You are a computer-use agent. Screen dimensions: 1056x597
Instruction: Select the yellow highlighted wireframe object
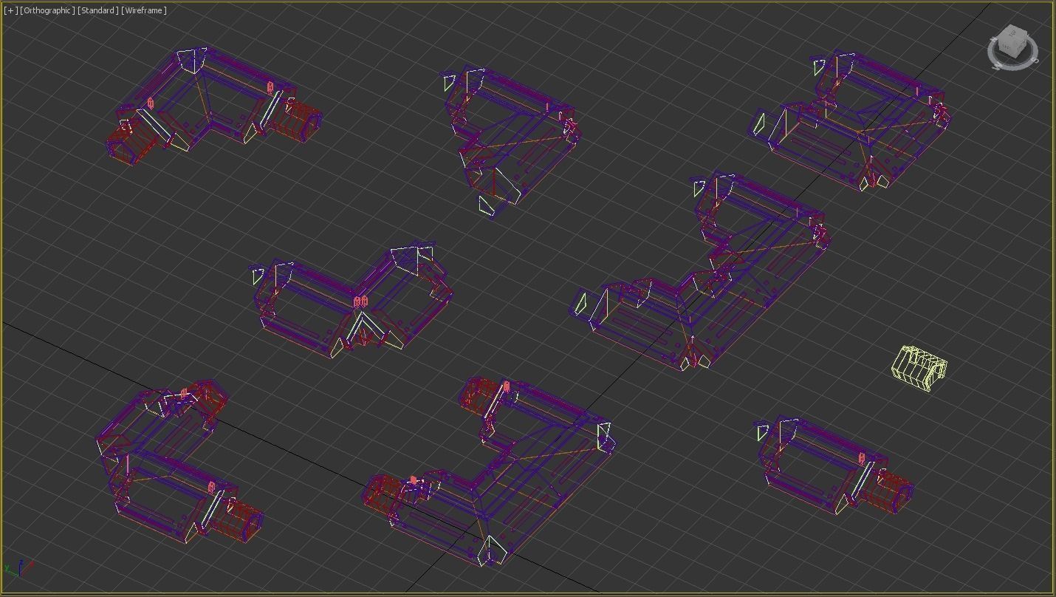(919, 368)
